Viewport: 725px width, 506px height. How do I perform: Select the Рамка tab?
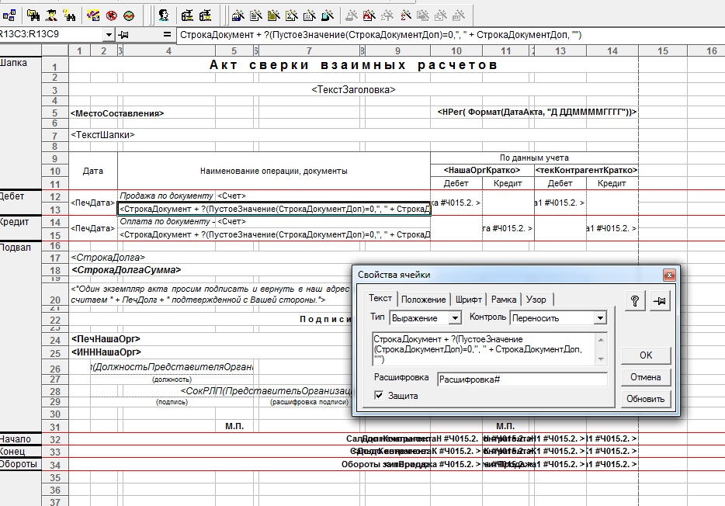(x=504, y=300)
